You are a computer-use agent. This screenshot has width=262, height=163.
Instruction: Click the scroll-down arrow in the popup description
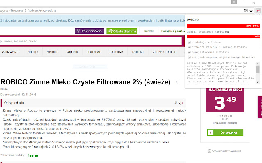pos(257,82)
